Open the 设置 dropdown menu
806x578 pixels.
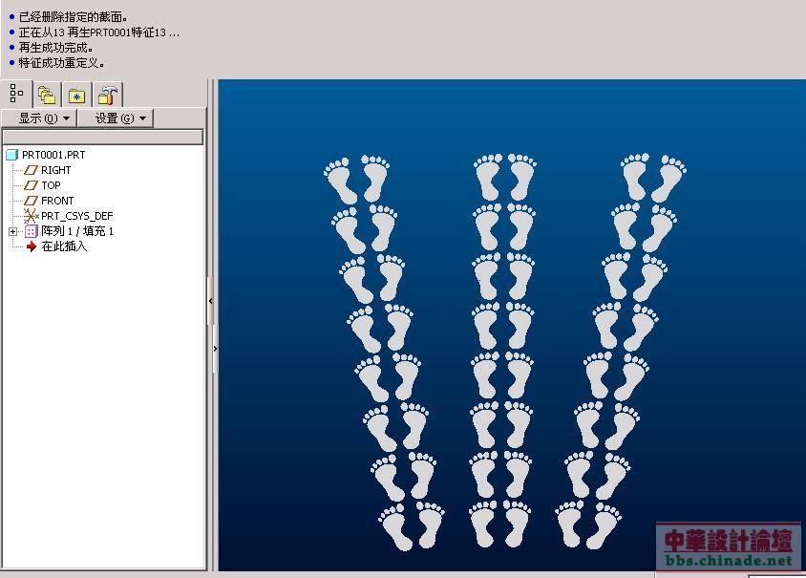pyautogui.click(x=116, y=118)
